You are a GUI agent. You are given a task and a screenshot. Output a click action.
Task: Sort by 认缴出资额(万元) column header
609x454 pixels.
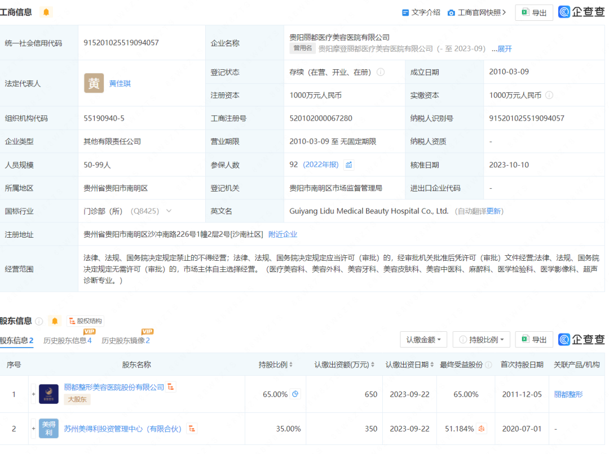[344, 365]
